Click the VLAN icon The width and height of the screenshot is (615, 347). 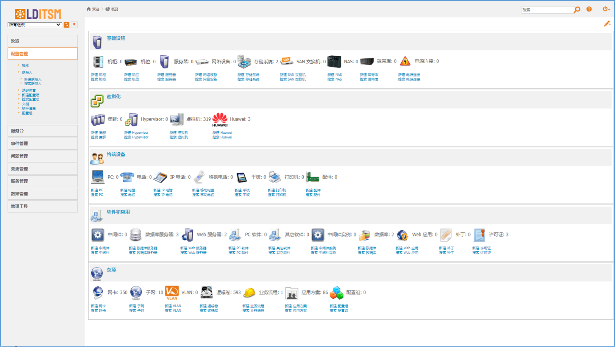click(172, 292)
